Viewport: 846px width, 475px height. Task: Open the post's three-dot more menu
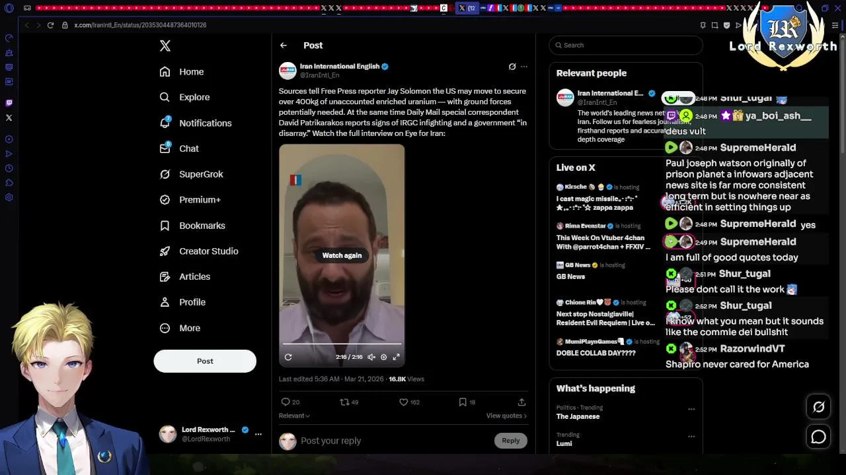pos(524,67)
